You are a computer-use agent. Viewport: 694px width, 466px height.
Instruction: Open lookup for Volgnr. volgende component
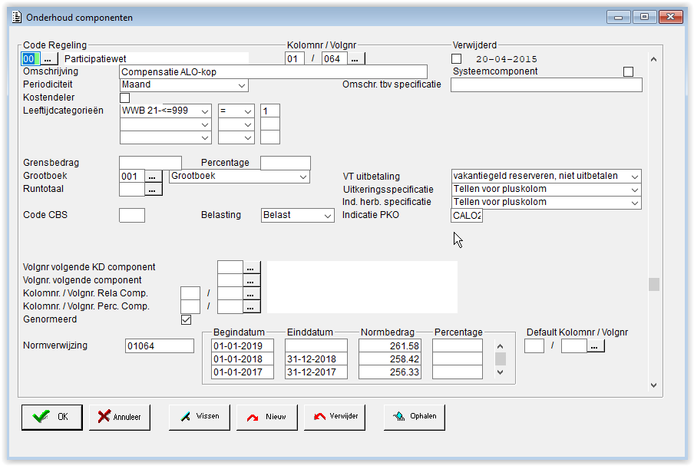click(x=250, y=280)
